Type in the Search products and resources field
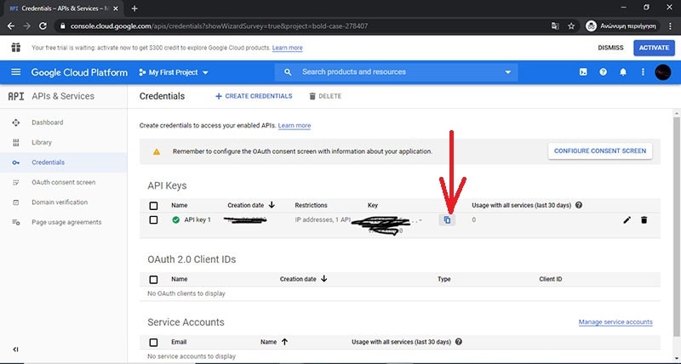Screen dimensions: 681x364 (x=392, y=72)
